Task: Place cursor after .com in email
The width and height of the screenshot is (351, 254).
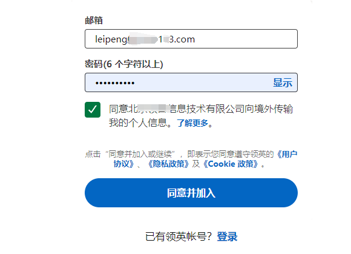Action: click(x=196, y=39)
